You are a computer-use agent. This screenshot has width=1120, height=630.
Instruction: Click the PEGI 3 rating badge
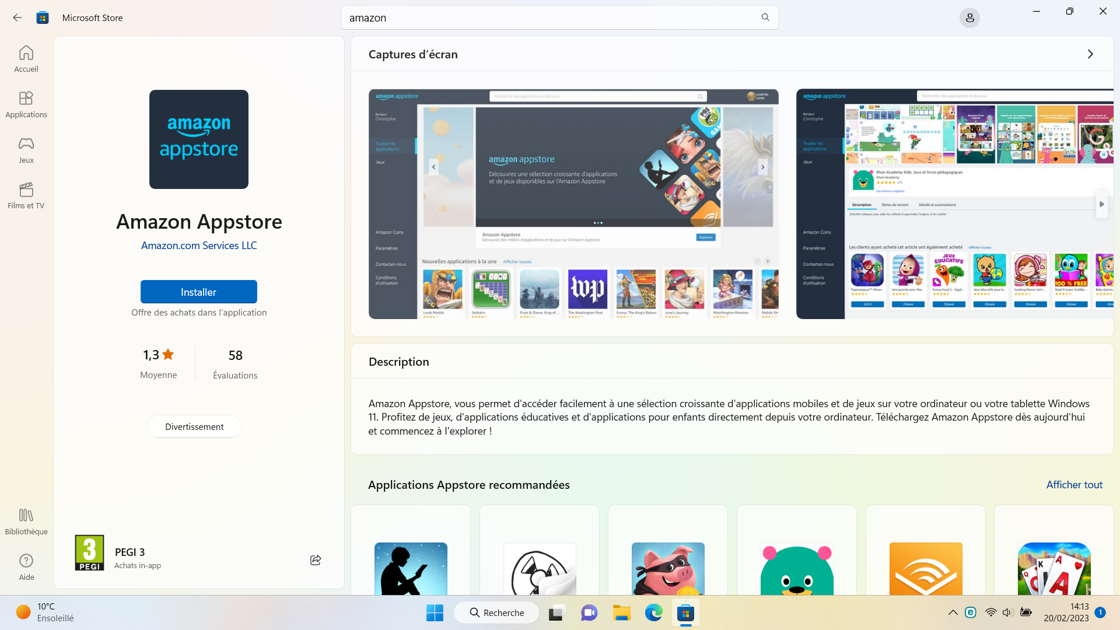[89, 552]
